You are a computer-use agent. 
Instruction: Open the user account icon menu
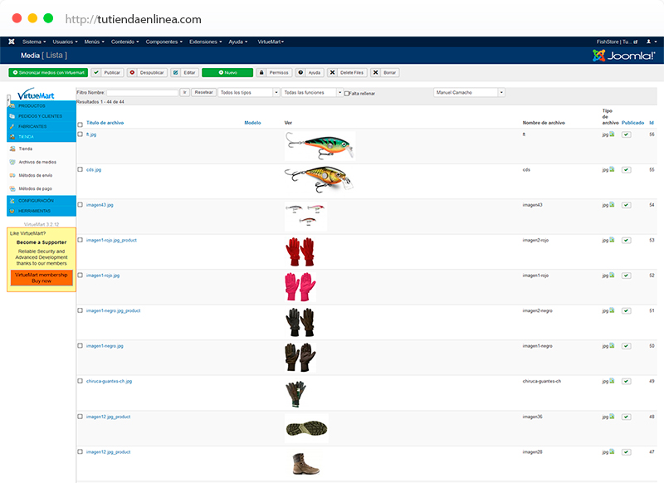click(648, 41)
